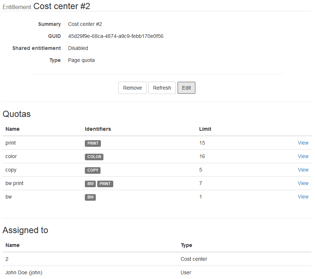Select PRINT badge in the bw print row
The width and height of the screenshot is (315, 279).
[105, 184]
